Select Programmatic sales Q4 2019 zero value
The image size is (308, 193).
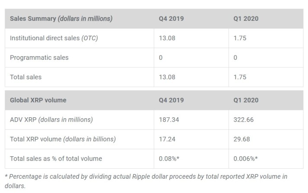161,58
